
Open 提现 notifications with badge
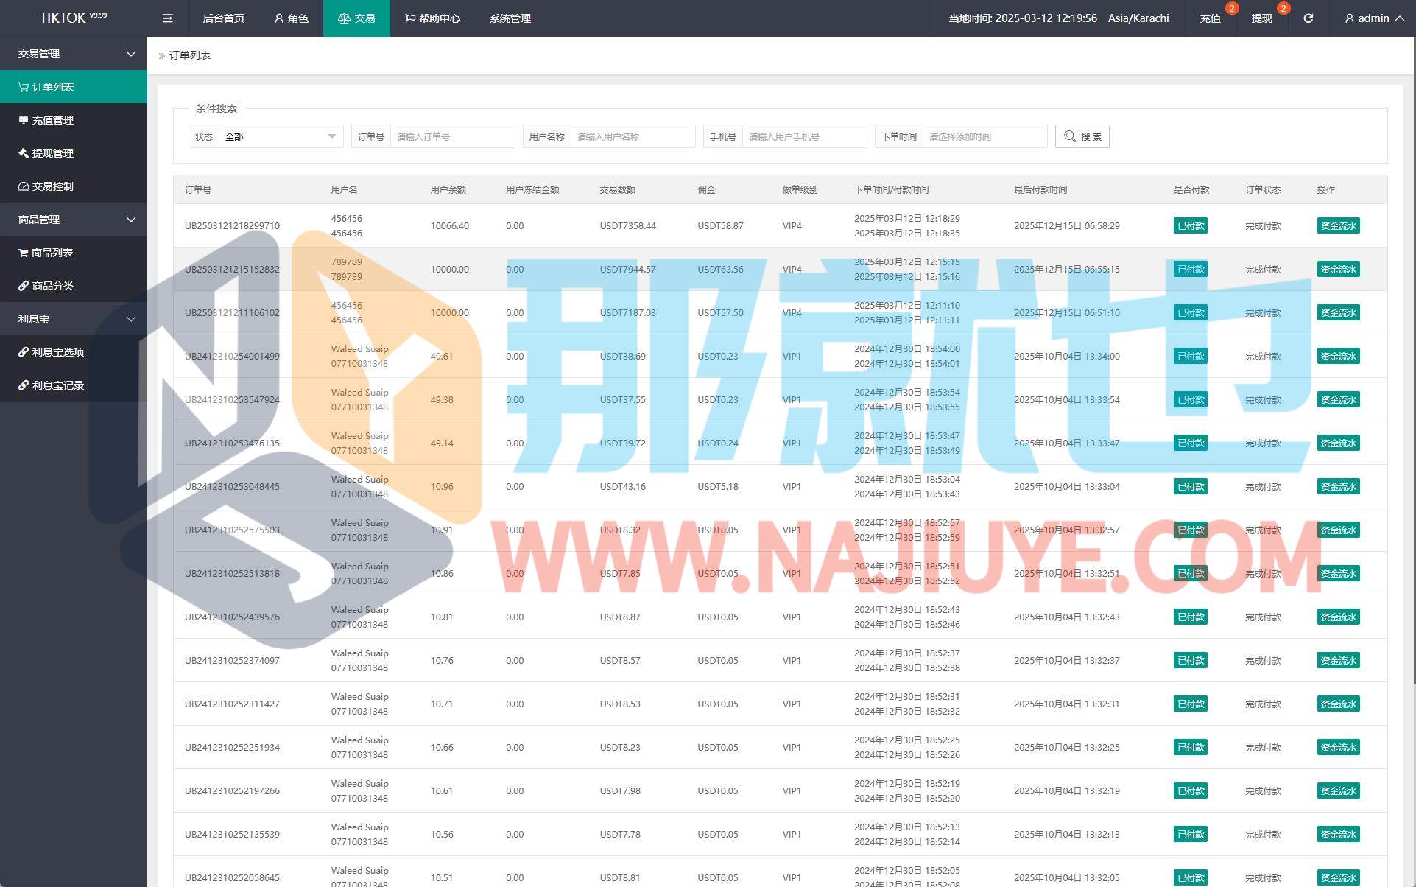click(x=1262, y=18)
